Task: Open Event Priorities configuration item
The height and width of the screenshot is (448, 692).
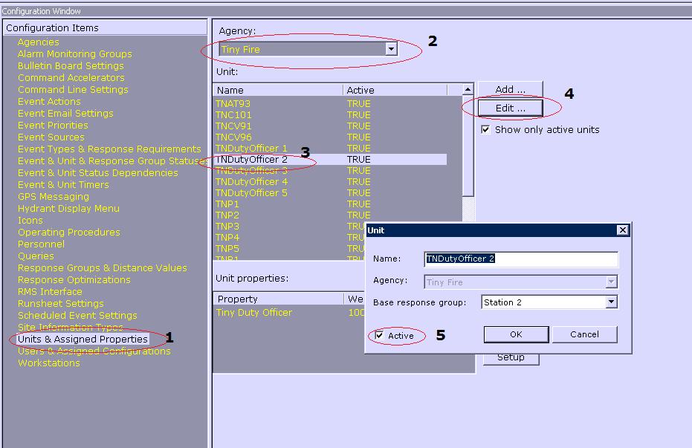Action: [x=53, y=126]
